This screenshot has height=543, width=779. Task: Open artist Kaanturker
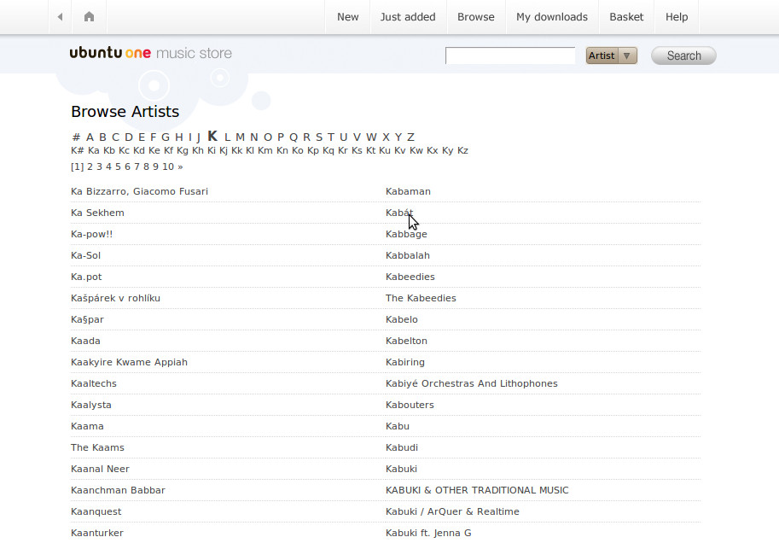97,534
